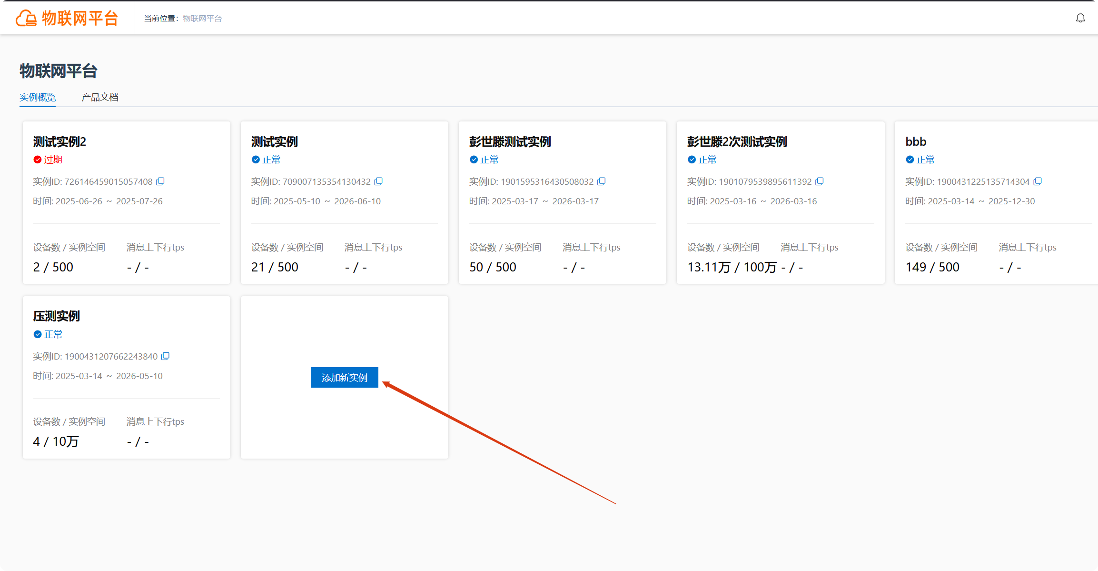Open the 测试实例2 instance card

pyautogui.click(x=127, y=203)
